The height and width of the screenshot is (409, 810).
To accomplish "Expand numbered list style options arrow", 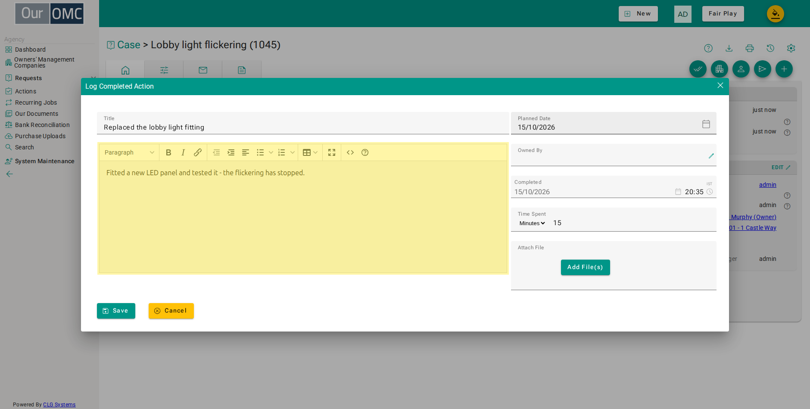I will [x=293, y=152].
